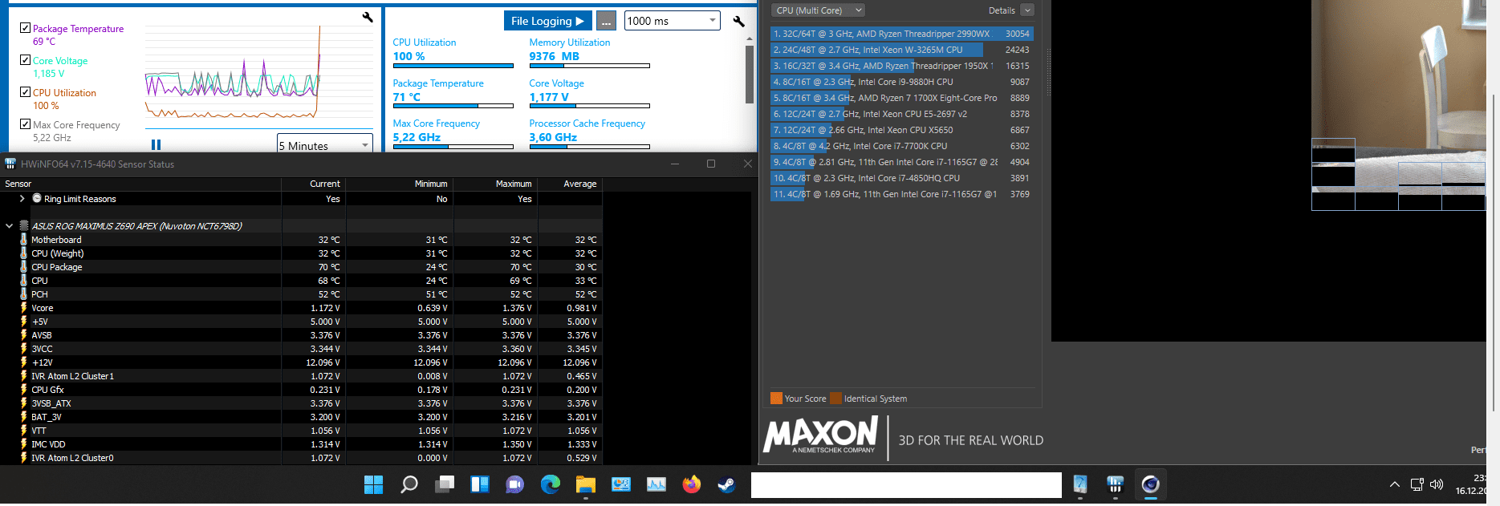The image size is (1500, 506).
Task: Sort by the Maximum column header
Action: 495,184
